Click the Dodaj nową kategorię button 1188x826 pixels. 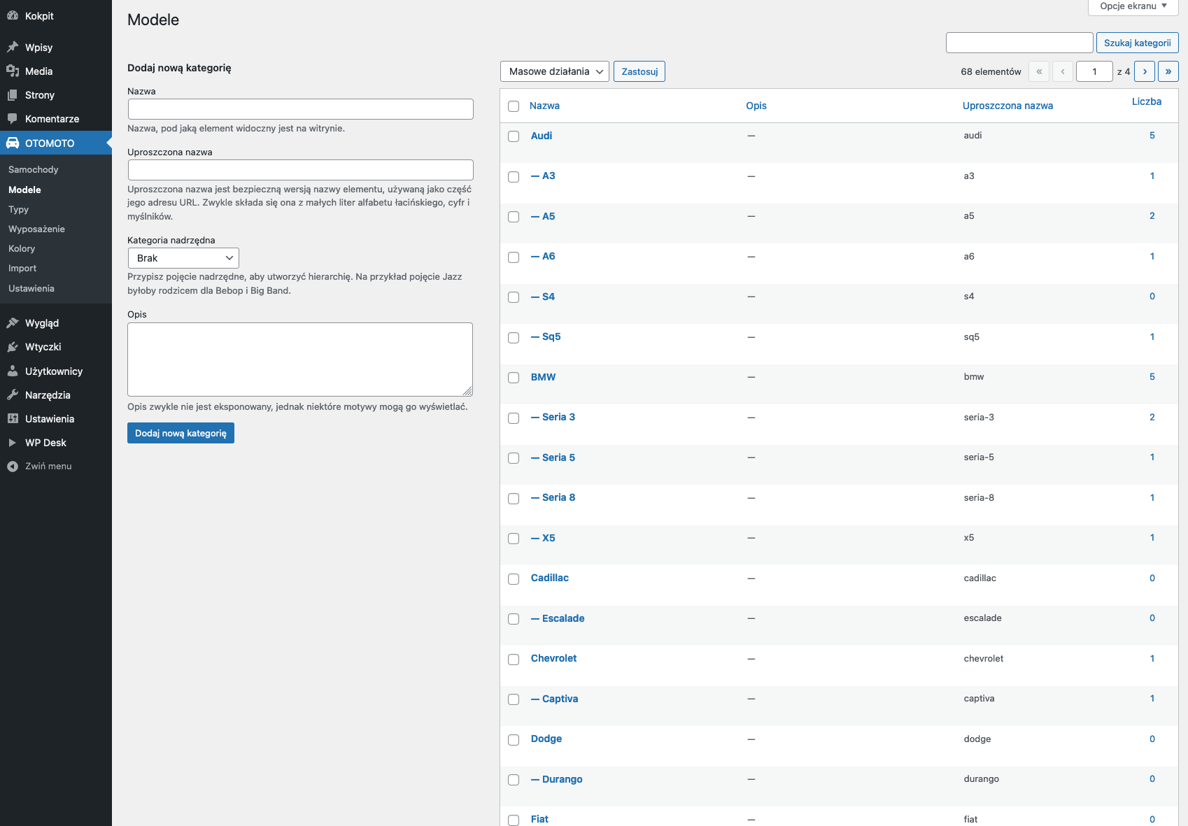181,433
